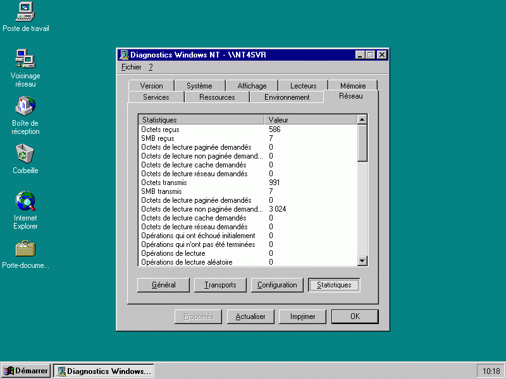Click the Diagnostics title bar system icon
This screenshot has height=379, width=506.
point(124,55)
